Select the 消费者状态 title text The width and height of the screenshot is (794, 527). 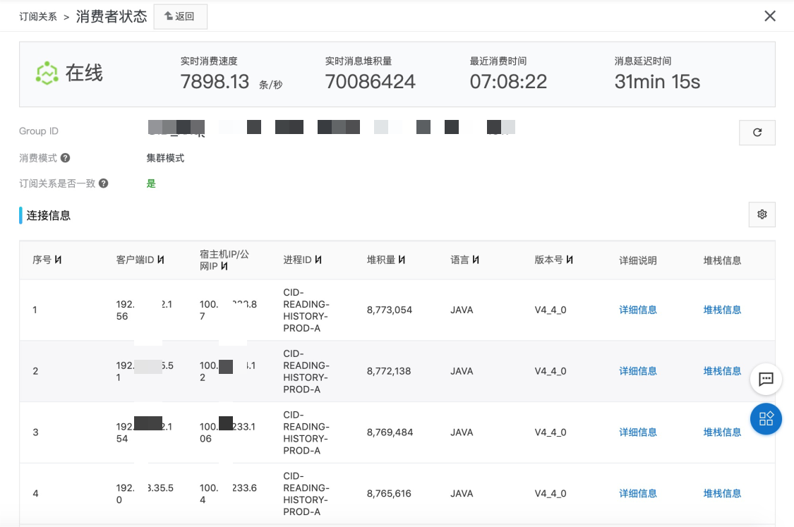point(112,16)
